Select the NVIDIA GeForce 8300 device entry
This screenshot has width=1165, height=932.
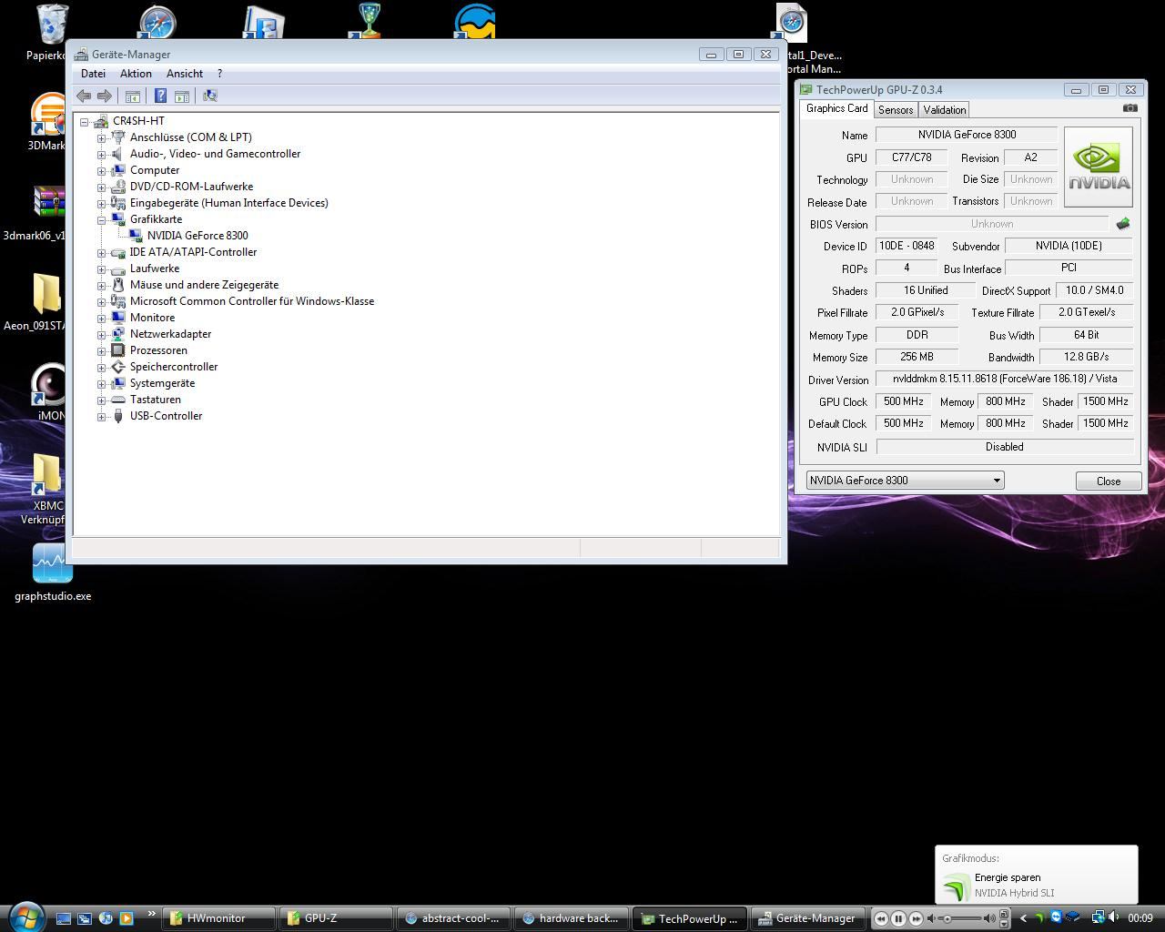(x=198, y=236)
